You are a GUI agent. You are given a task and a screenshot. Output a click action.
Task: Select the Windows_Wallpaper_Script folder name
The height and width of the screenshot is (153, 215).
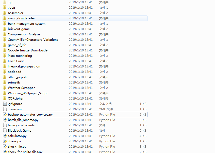coord(28,93)
